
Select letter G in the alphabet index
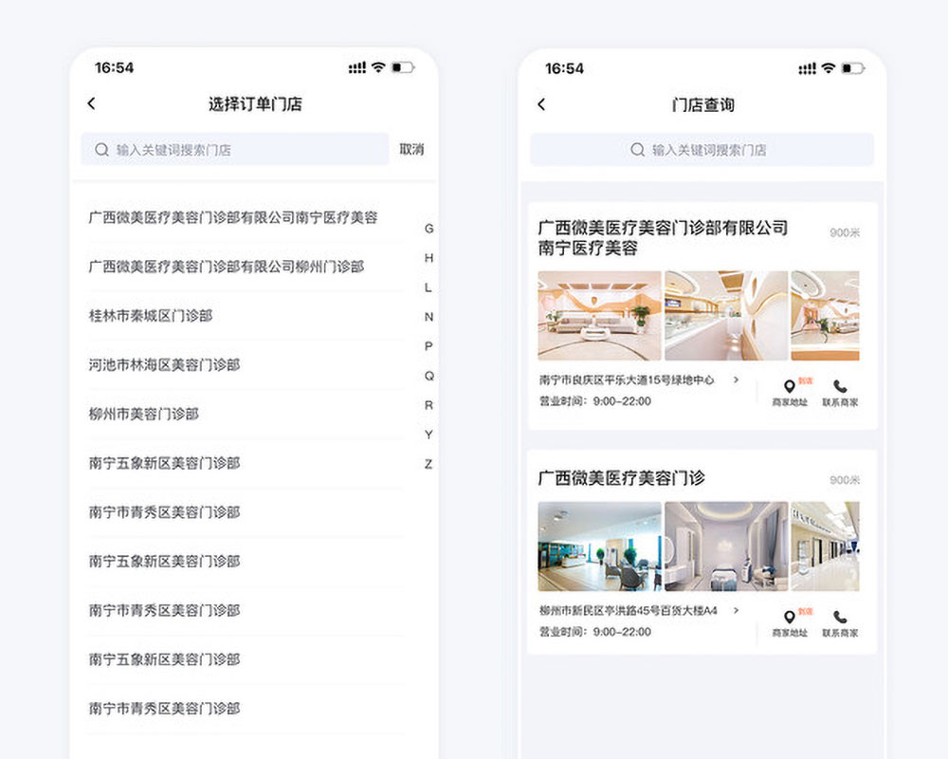[x=428, y=229]
